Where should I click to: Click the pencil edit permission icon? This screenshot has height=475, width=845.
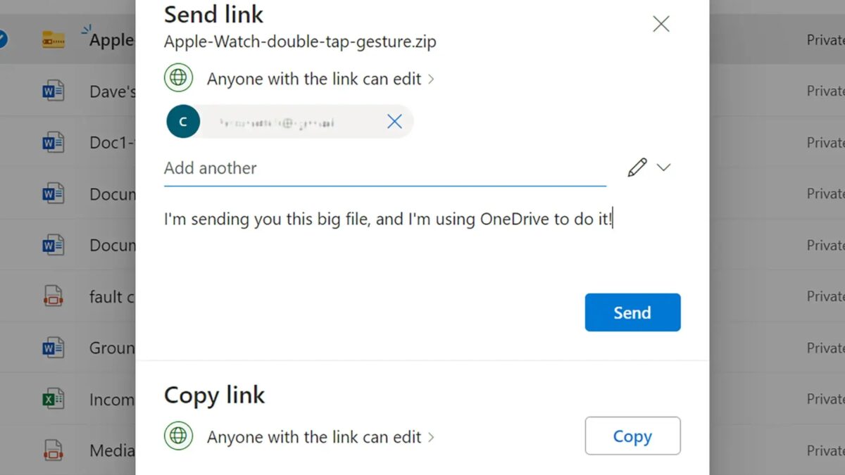637,167
